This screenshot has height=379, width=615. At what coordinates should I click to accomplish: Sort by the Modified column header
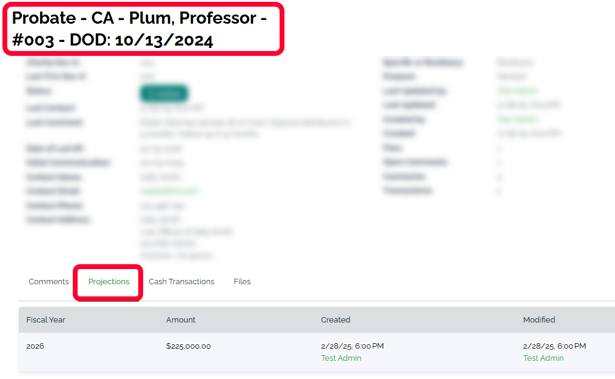coord(539,319)
